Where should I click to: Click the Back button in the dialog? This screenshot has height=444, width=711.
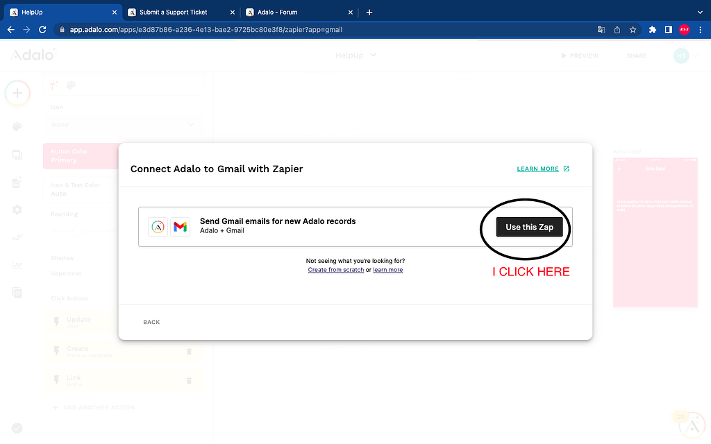coord(151,322)
